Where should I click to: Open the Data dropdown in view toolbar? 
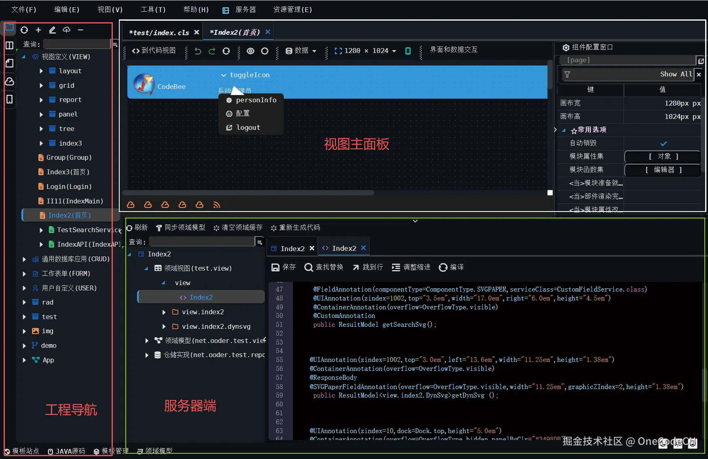(301, 51)
